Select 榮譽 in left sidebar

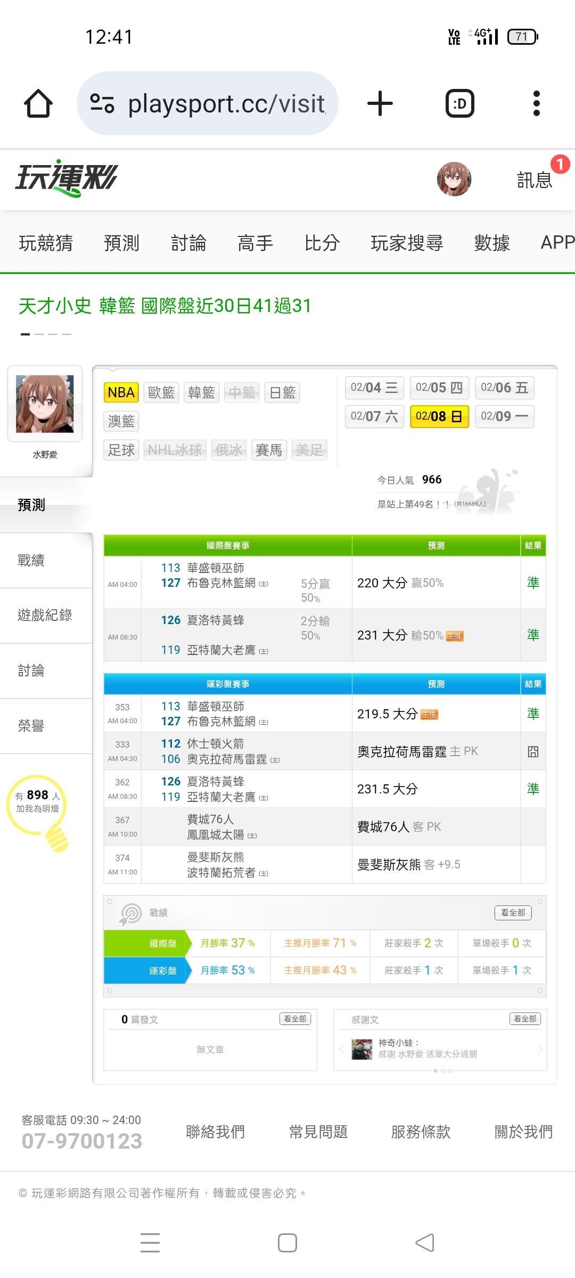[46, 726]
